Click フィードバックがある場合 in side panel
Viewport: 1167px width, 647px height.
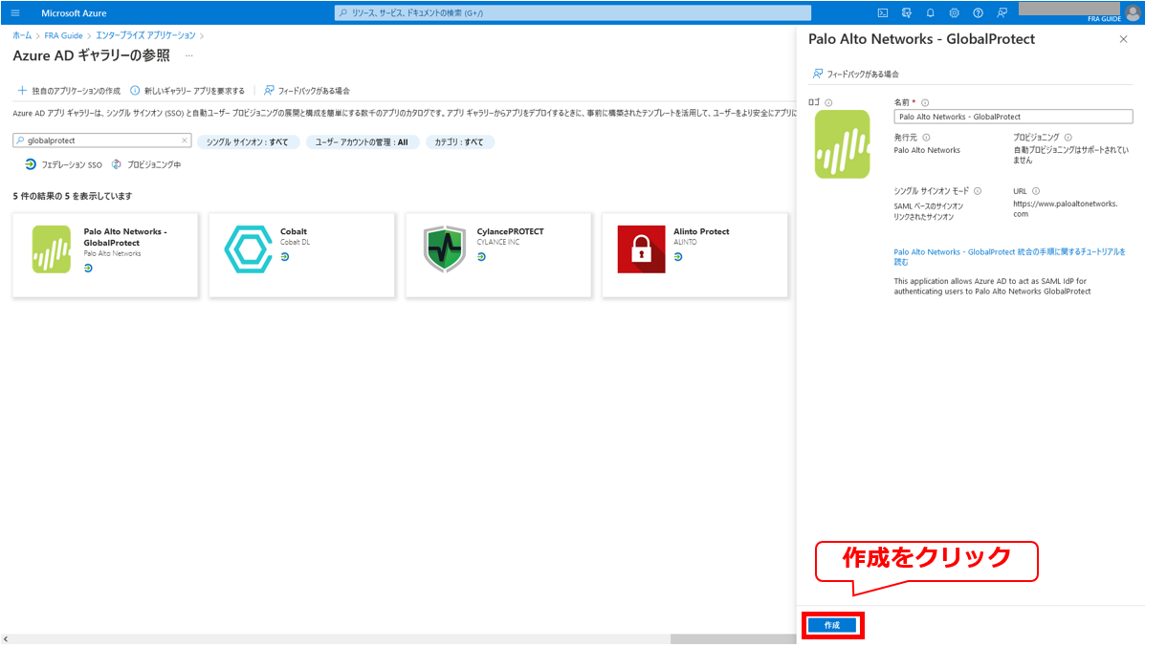855,74
